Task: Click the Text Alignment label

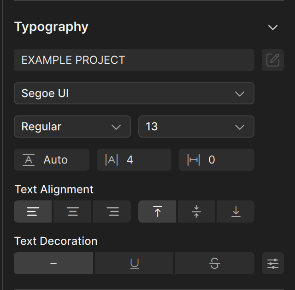Action: [54, 189]
